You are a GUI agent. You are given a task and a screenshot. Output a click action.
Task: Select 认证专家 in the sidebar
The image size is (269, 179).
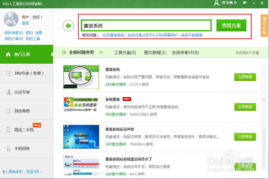point(27,92)
